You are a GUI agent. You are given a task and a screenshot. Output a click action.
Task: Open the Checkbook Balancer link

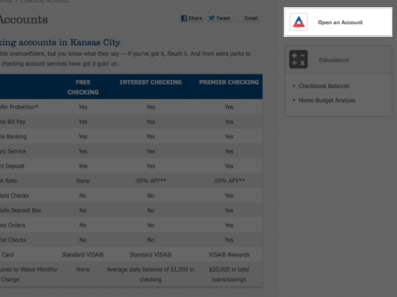click(x=324, y=86)
